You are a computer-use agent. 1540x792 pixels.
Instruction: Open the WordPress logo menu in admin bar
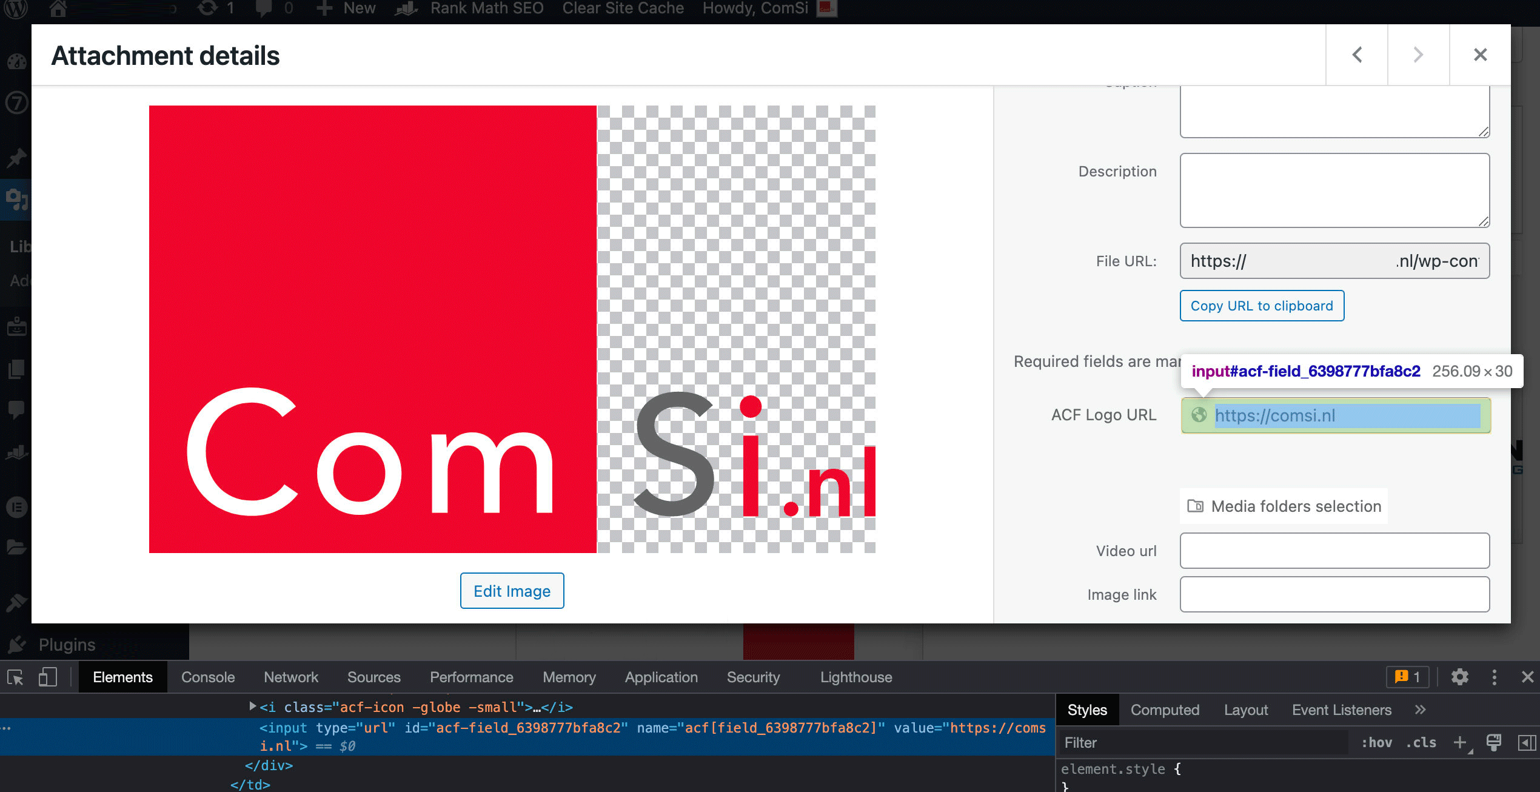pyautogui.click(x=17, y=8)
